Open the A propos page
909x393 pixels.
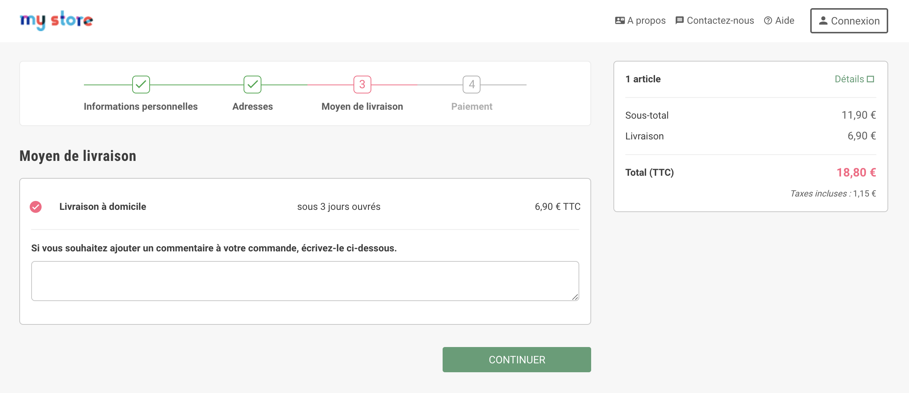coord(646,20)
